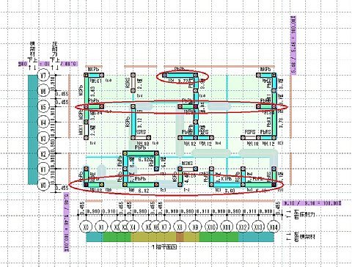The image size is (352, 267).
Task: Select the Y3 grid axis bubble
Action: (x=43, y=138)
